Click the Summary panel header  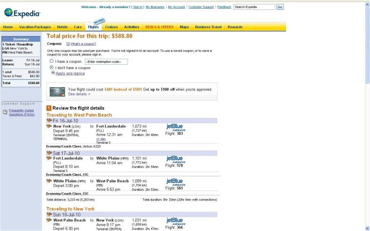21,39
